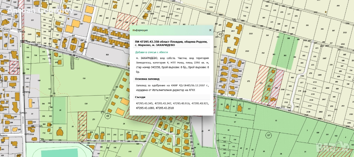Select parcel 2168 on the map

282,90
